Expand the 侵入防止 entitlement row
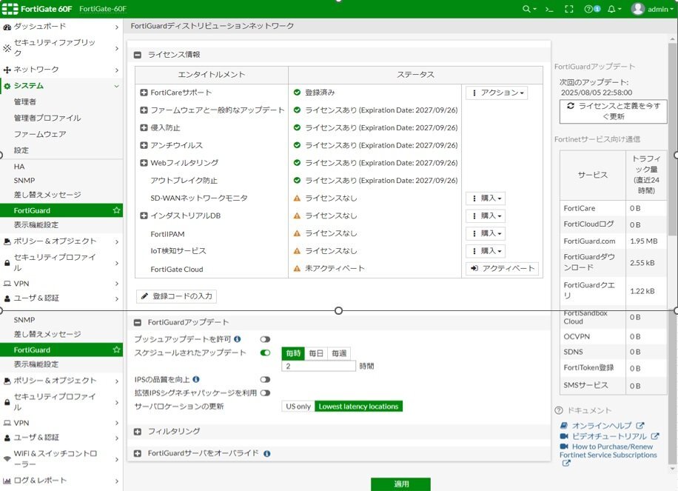The image size is (678, 491). [x=144, y=127]
